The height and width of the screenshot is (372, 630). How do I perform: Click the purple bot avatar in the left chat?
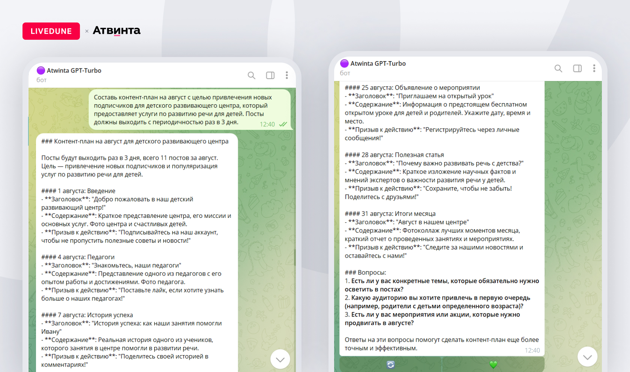[x=41, y=70]
